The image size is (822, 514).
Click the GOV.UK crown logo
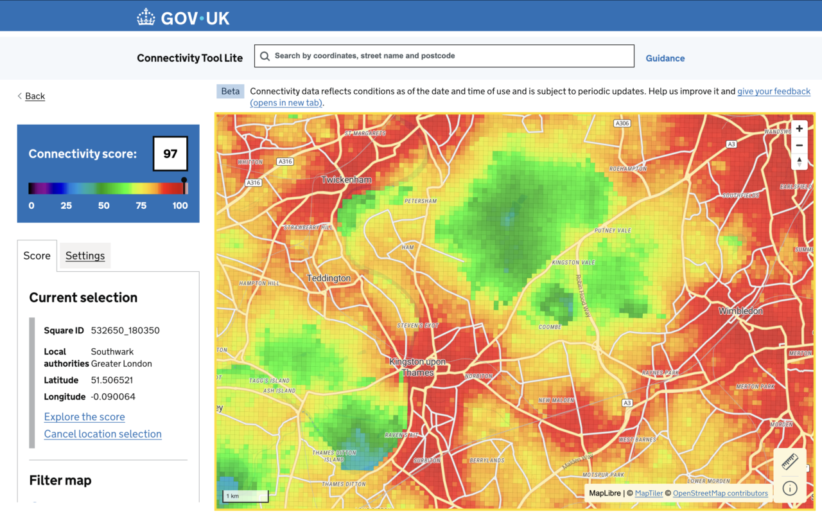click(x=146, y=17)
